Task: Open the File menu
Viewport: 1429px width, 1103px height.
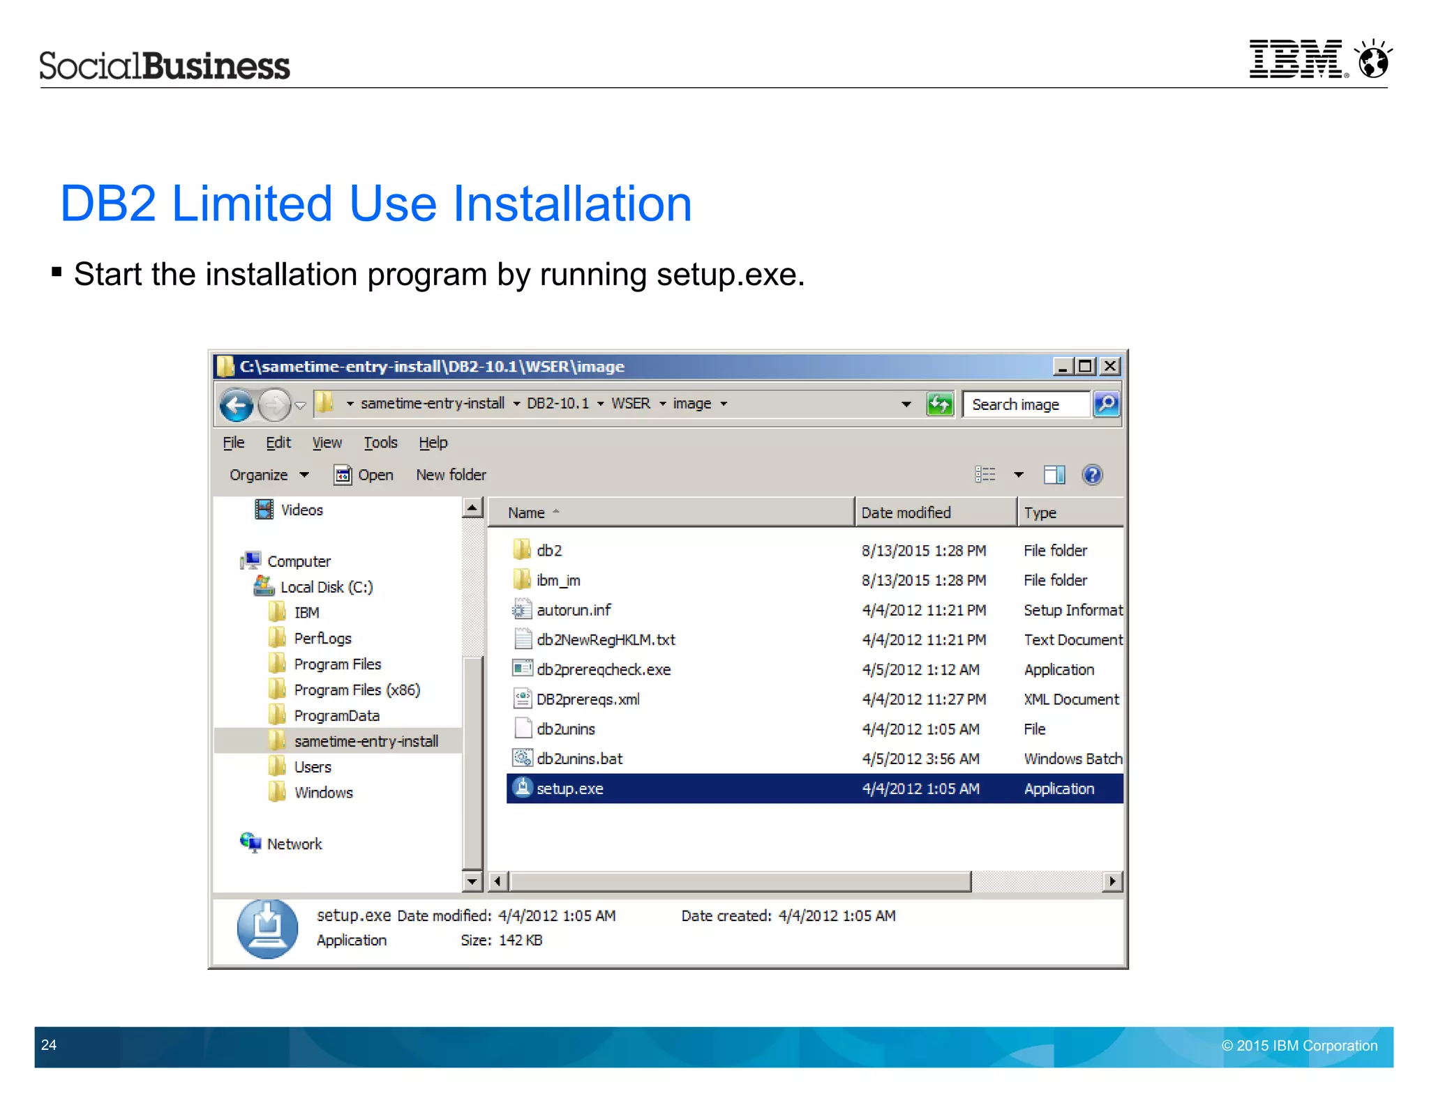Action: [x=233, y=443]
